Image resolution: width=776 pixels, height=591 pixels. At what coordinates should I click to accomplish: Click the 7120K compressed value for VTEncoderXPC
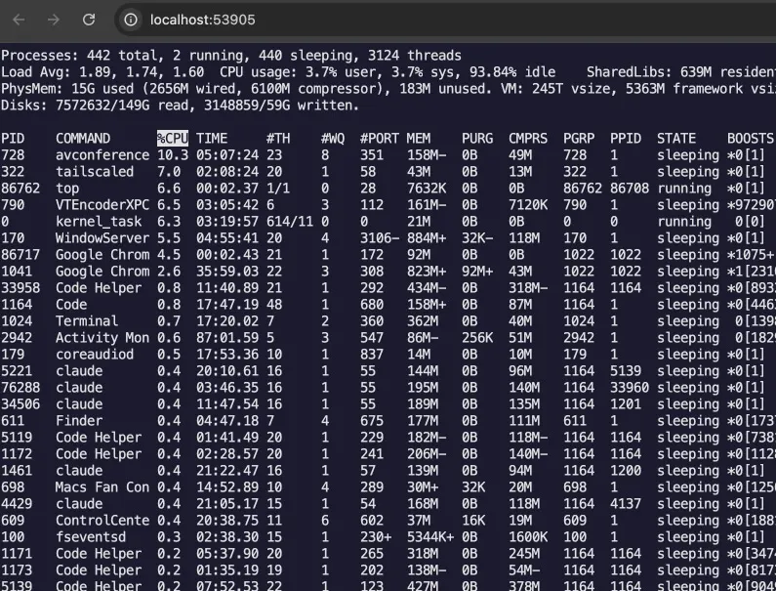point(528,204)
